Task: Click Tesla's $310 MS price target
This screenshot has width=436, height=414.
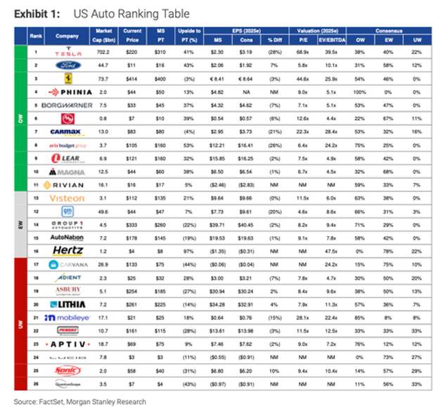Action: tap(160, 52)
